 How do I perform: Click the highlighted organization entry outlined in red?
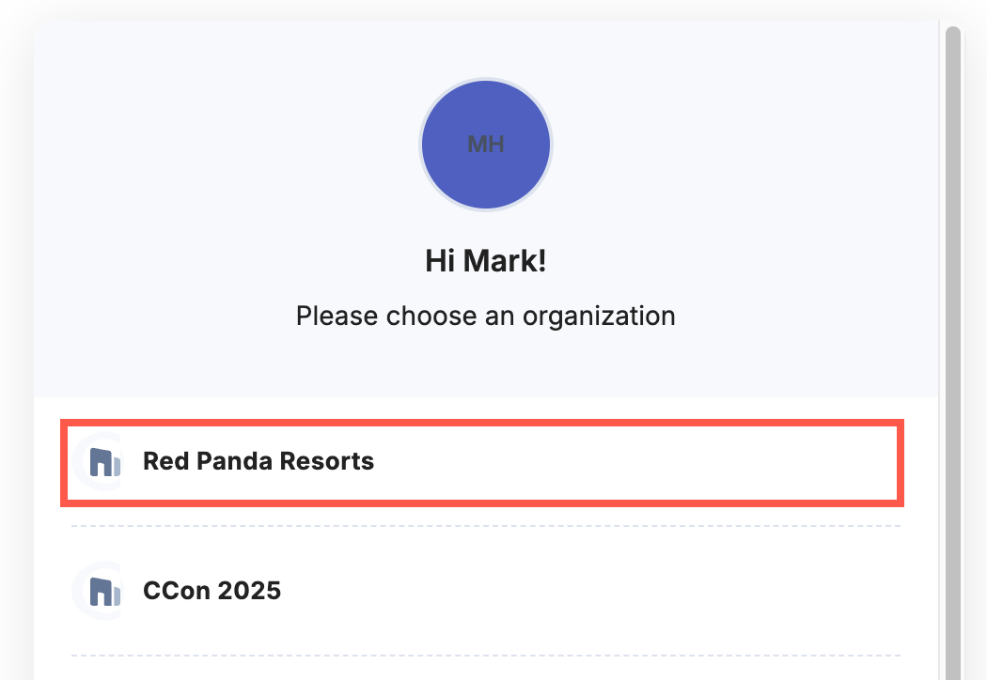[x=481, y=461]
